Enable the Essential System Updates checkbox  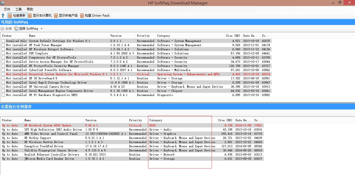pyautogui.click(x=3, y=74)
